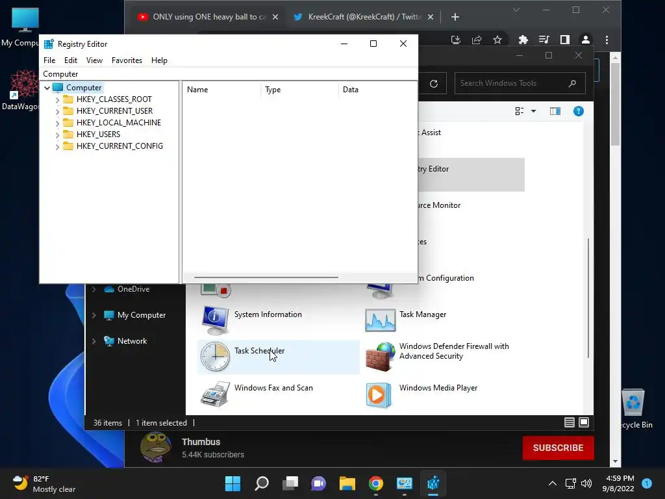Image resolution: width=665 pixels, height=499 pixels.
Task: Open the Favorites menu in Registry Editor
Action: click(x=127, y=60)
